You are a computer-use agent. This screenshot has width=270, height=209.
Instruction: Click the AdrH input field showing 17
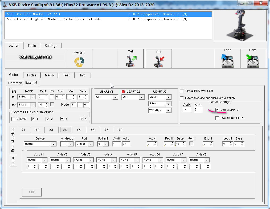(187, 109)
